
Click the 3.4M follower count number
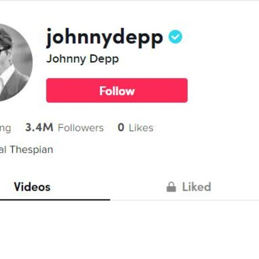(39, 127)
